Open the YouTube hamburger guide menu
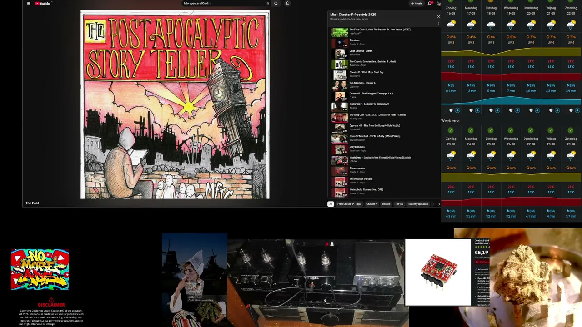Viewport: 582px width, 327px height. [29, 3]
